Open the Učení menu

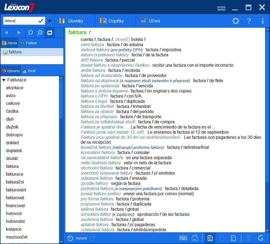[150, 21]
